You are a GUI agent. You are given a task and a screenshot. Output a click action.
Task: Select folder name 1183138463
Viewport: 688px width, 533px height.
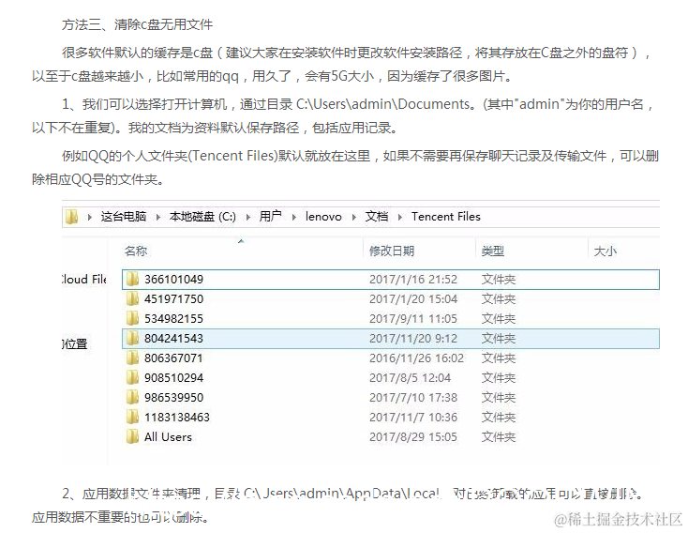177,418
